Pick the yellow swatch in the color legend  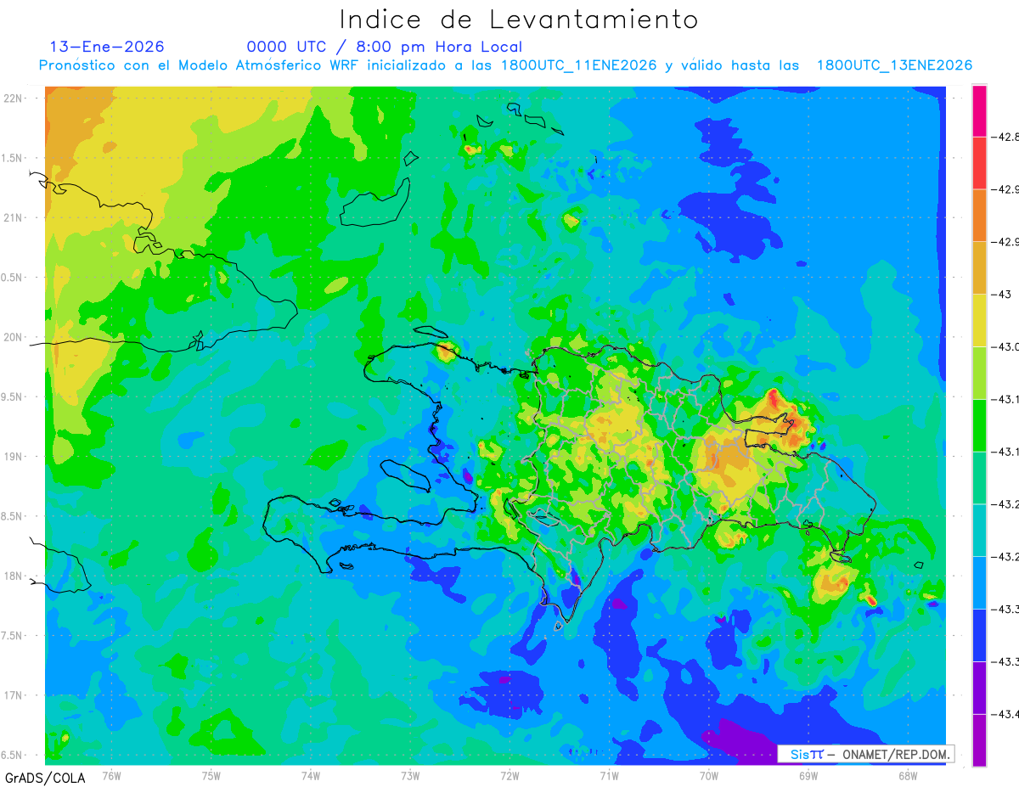click(x=979, y=320)
